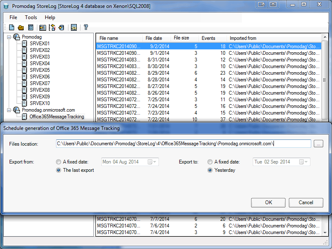Sort by the File name column header
Image resolution: width=332 pixels, height=249 pixels.
click(x=119, y=38)
